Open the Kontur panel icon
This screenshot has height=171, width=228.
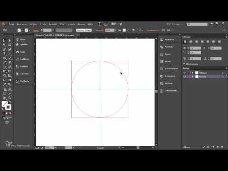[x=161, y=54]
